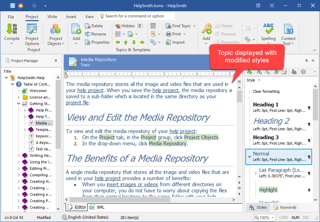Viewport: 320px width, 222px height.
Task: Collapse the HelpSmith Help tree node
Action: [x=6, y=78]
